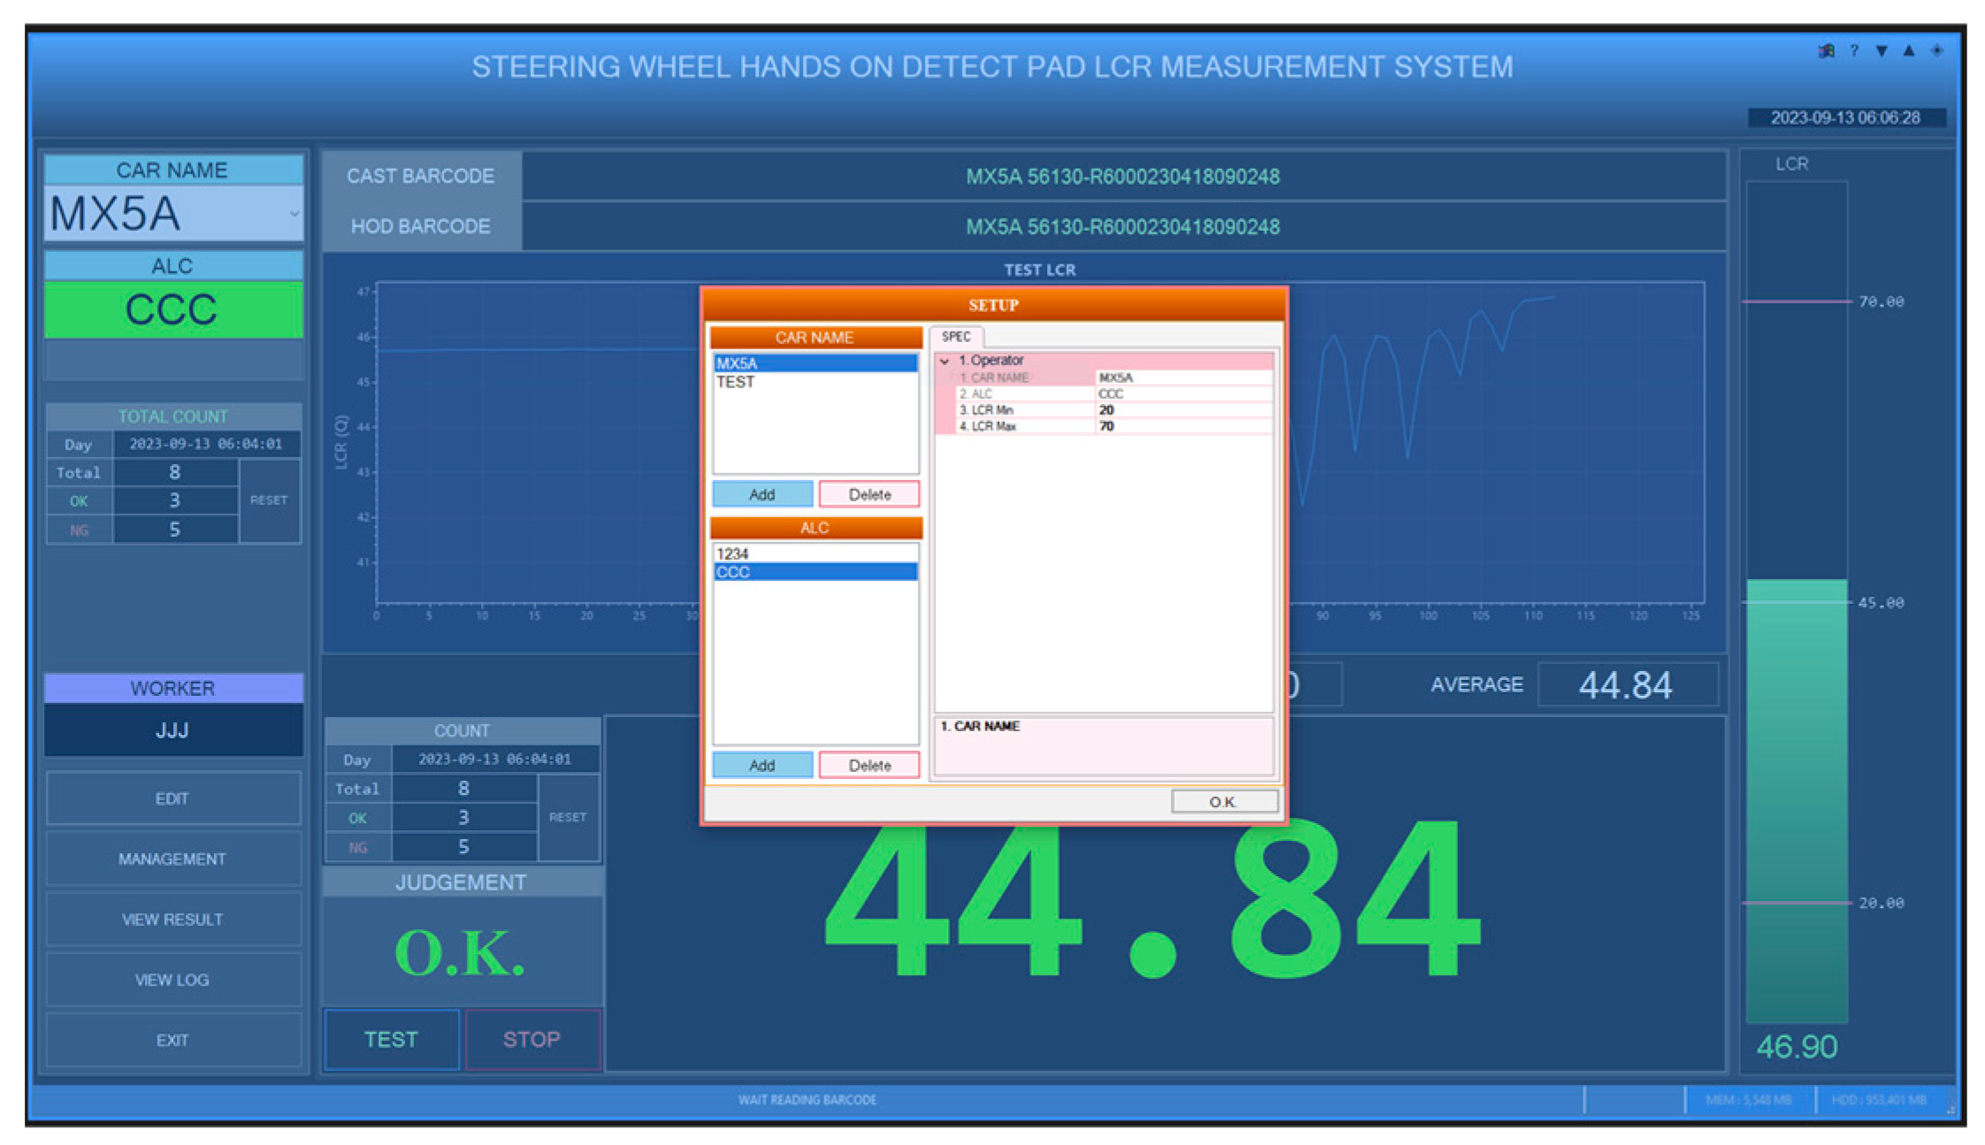The width and height of the screenshot is (1985, 1145).
Task: Click the up triangle title bar icon
Action: coord(1909,51)
